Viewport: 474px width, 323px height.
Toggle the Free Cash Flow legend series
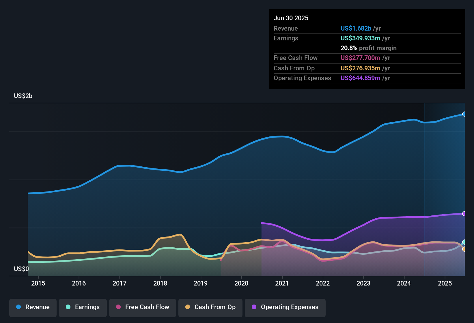coord(143,307)
